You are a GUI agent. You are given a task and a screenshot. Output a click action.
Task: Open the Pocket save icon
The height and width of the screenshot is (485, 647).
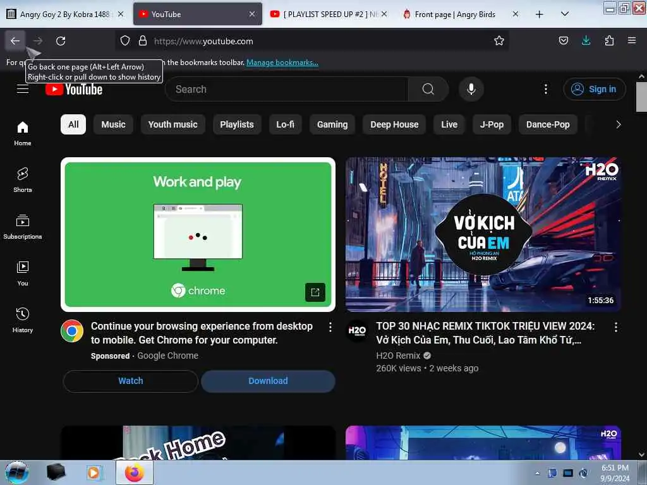tap(563, 41)
